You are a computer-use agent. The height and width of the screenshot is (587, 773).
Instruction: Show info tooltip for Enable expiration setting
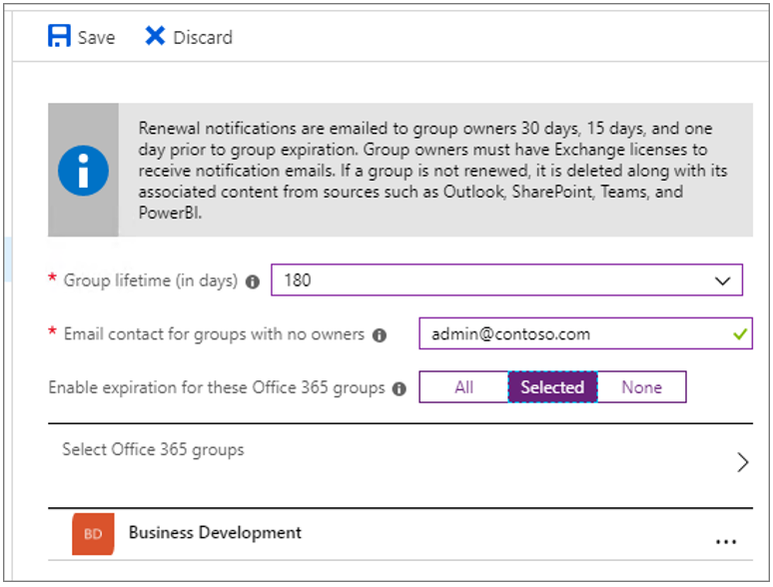(x=398, y=389)
